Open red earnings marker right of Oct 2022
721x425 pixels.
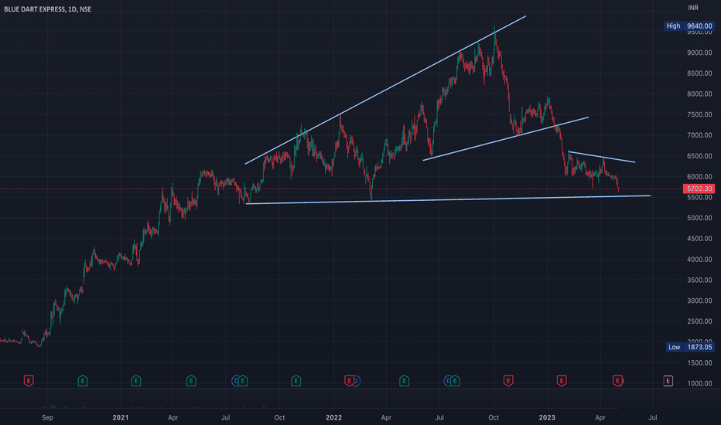(x=508, y=380)
